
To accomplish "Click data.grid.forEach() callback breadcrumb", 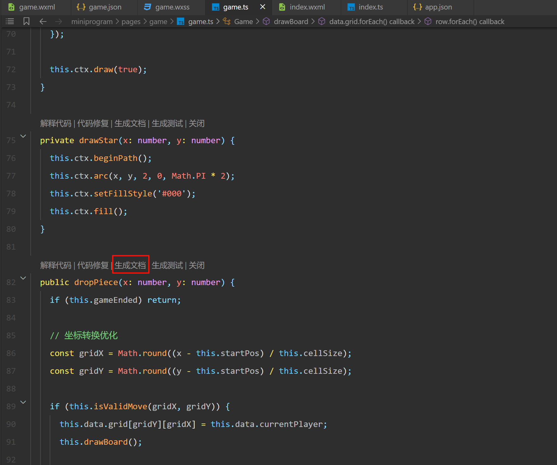I will pyautogui.click(x=372, y=22).
